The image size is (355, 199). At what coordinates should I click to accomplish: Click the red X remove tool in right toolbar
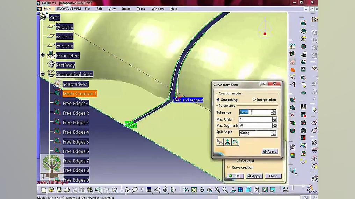point(292,115)
